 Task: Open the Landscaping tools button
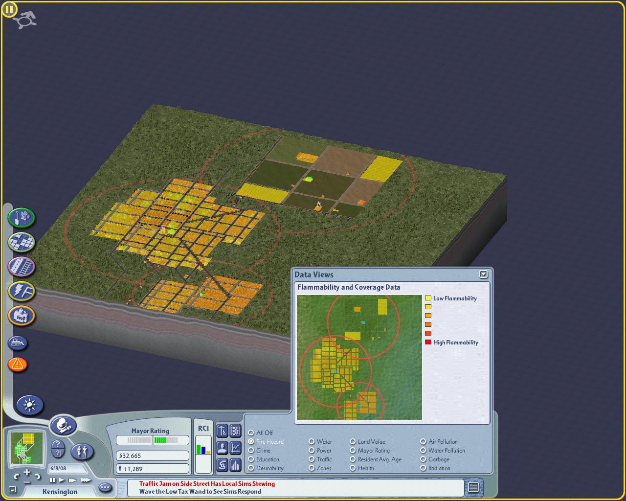tap(22, 218)
